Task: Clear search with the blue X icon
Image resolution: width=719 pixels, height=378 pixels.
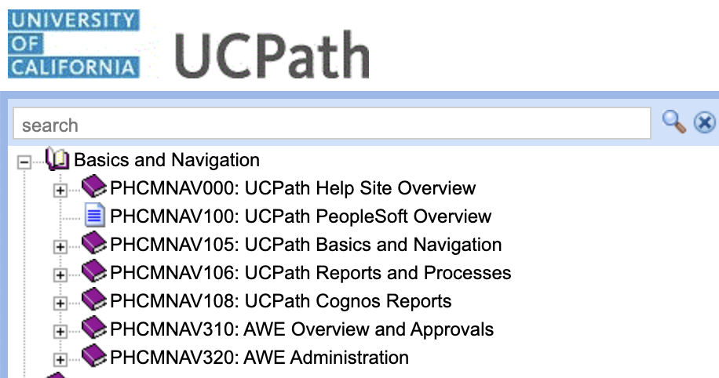Action: click(x=704, y=122)
